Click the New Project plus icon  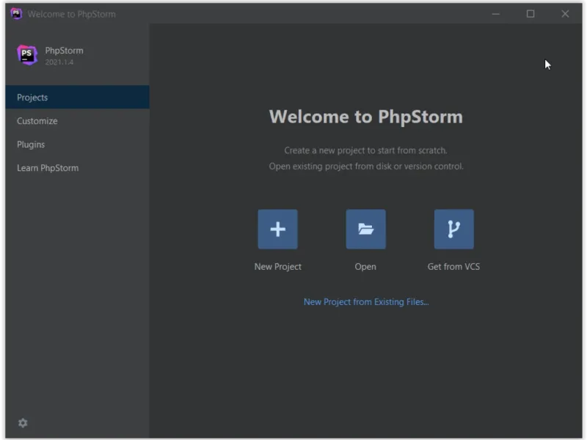[x=277, y=229]
